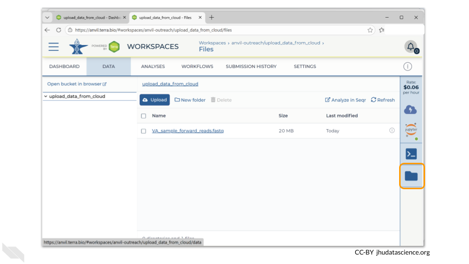Click the upload_data_from_cloud breadcrumb path link
The image size is (469, 264).
pyautogui.click(x=170, y=84)
